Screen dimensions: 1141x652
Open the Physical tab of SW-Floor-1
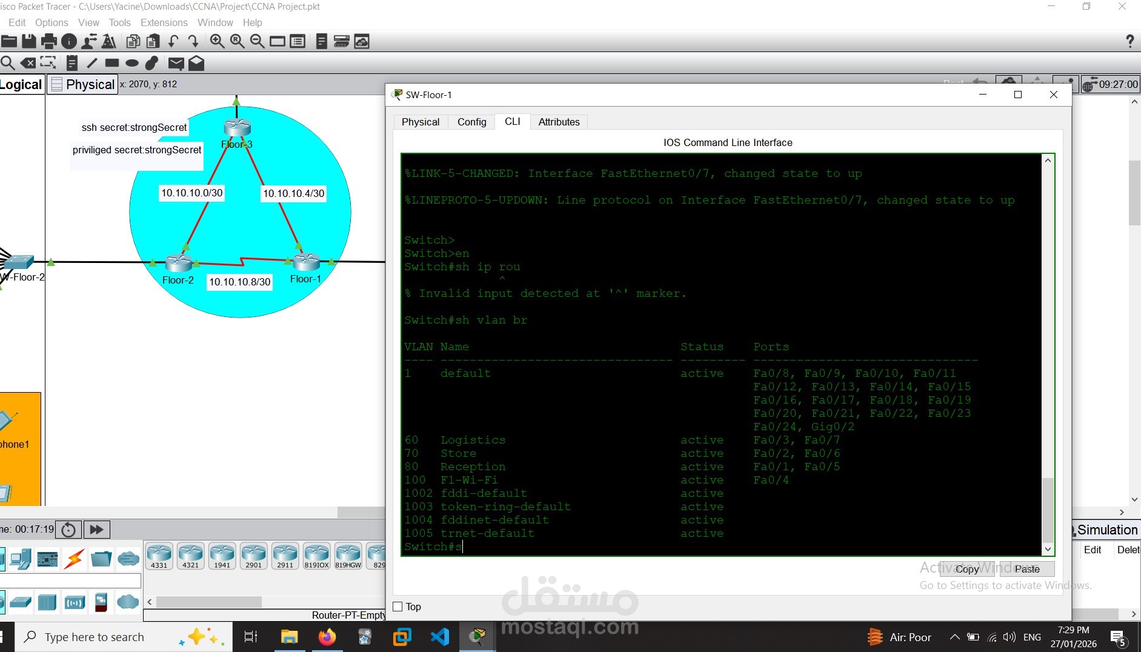tap(421, 122)
